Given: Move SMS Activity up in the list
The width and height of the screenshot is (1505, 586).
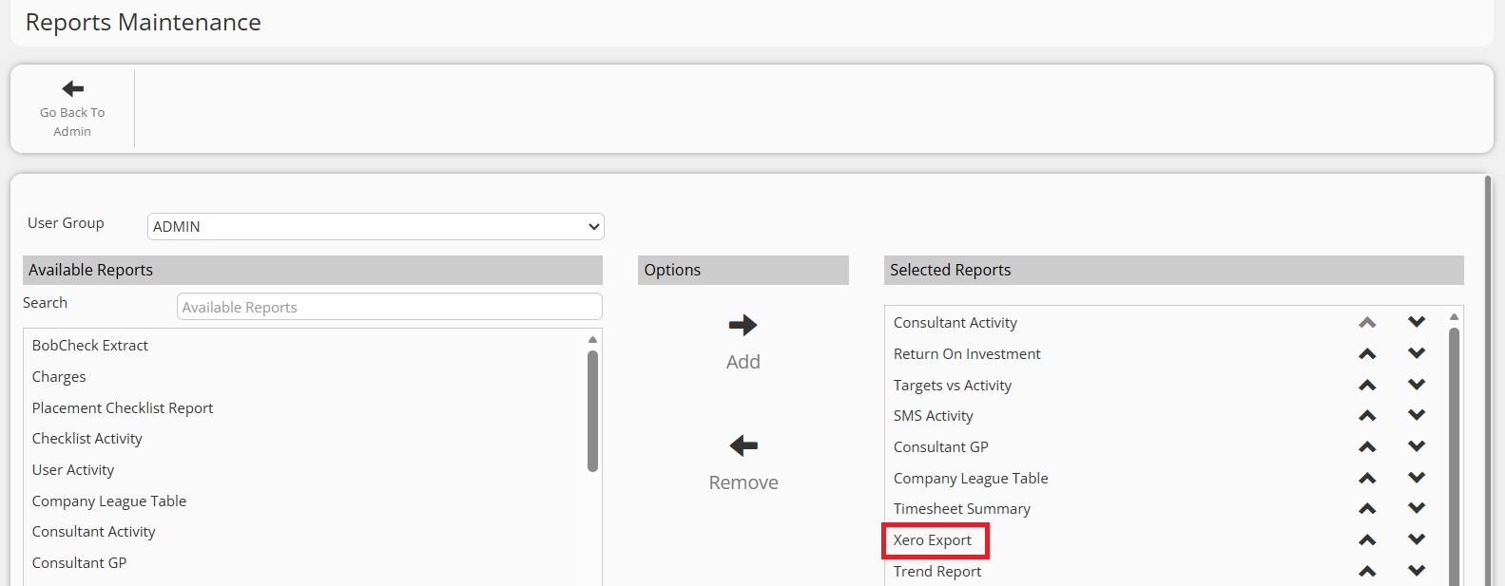Looking at the screenshot, I should coord(1367,416).
